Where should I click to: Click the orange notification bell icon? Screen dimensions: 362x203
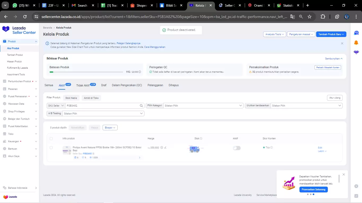(356, 43)
